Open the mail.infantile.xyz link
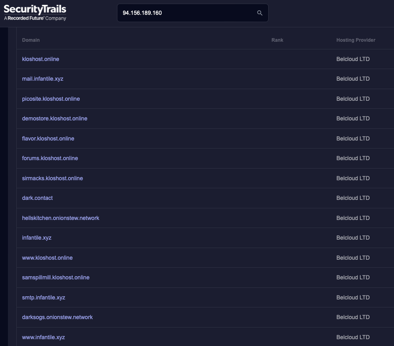 (42, 79)
